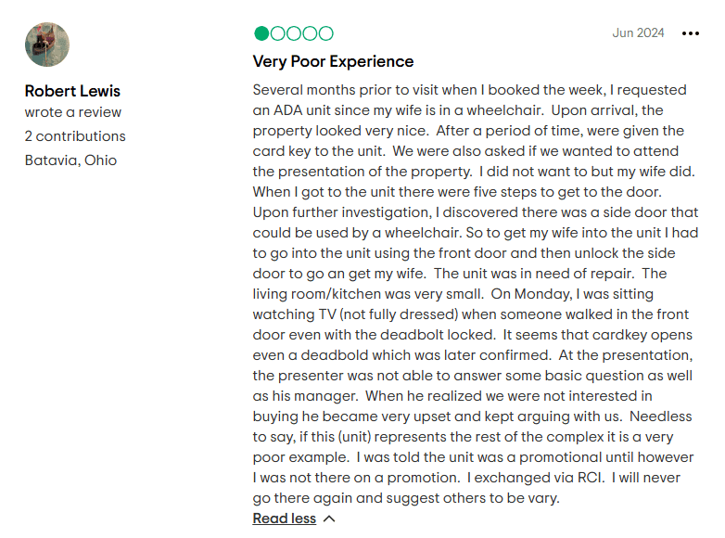The height and width of the screenshot is (538, 725).
Task: Click the "2 contributions" text
Action: tap(75, 136)
